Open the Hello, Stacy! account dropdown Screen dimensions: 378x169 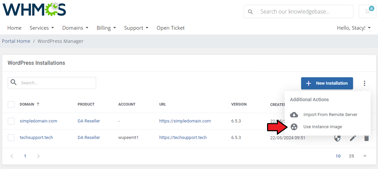coord(354,28)
